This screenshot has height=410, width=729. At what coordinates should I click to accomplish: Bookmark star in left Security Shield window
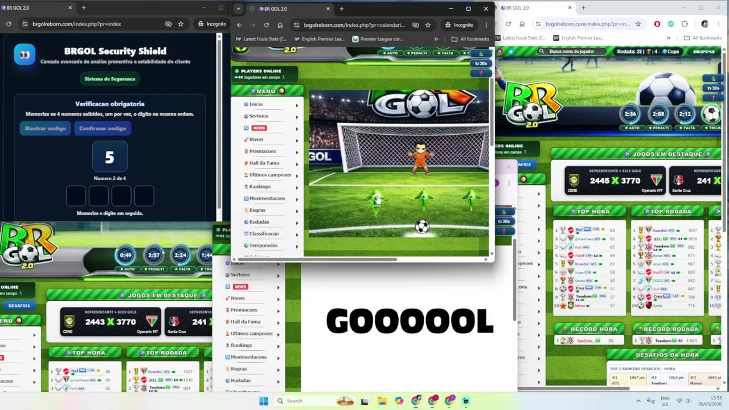pos(181,24)
